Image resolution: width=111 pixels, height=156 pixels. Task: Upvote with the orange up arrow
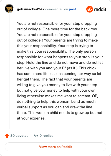click(x=7, y=135)
